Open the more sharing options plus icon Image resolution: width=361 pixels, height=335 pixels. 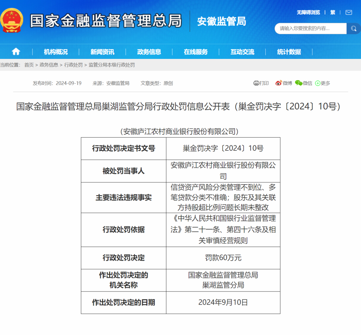pos(318,83)
